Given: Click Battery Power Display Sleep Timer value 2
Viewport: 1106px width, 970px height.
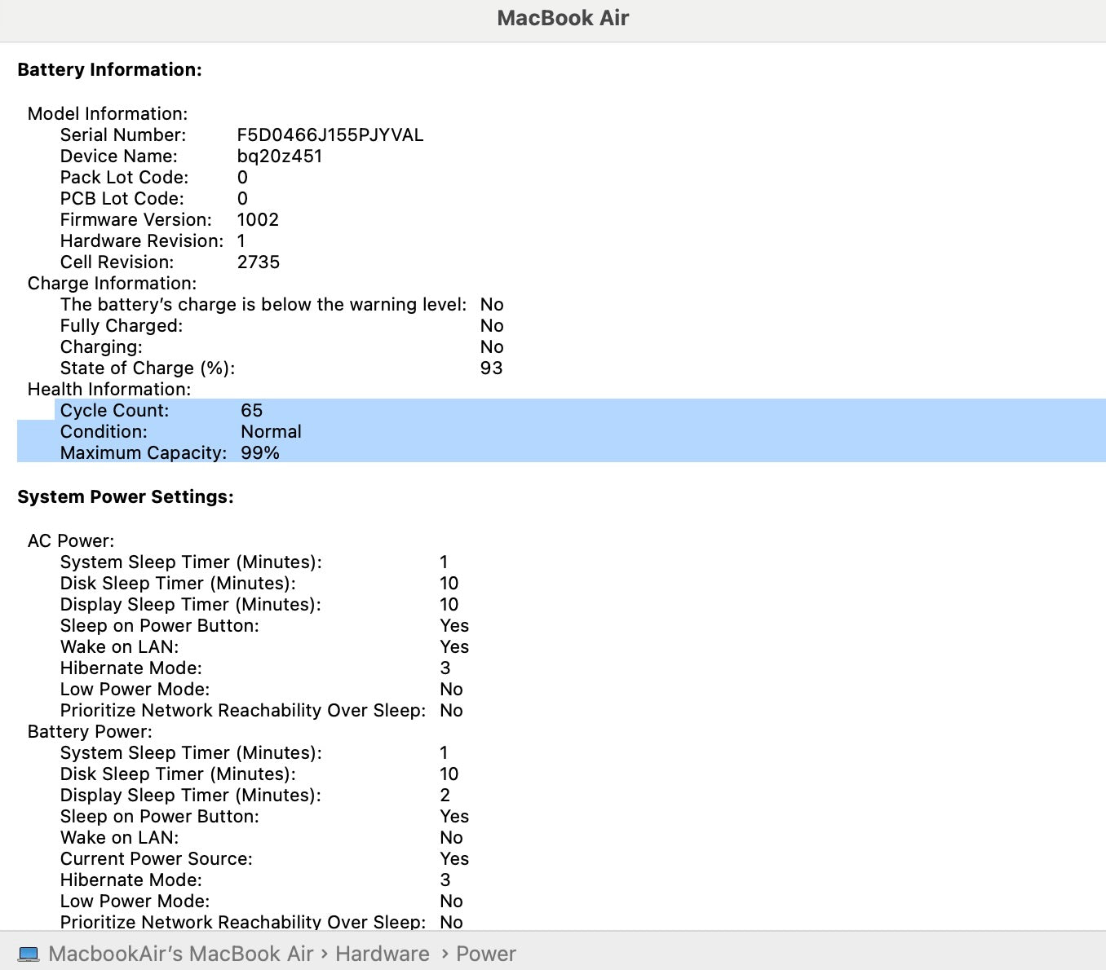Looking at the screenshot, I should pos(445,796).
